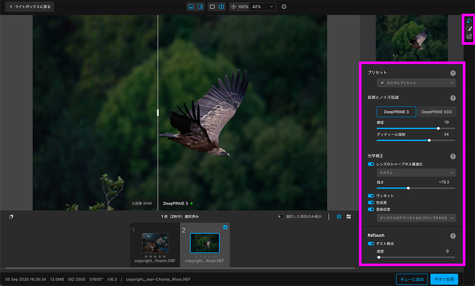This screenshot has width=475, height=286.
Task: Expand the 42% zoom level dropdown
Action: tap(263, 7)
